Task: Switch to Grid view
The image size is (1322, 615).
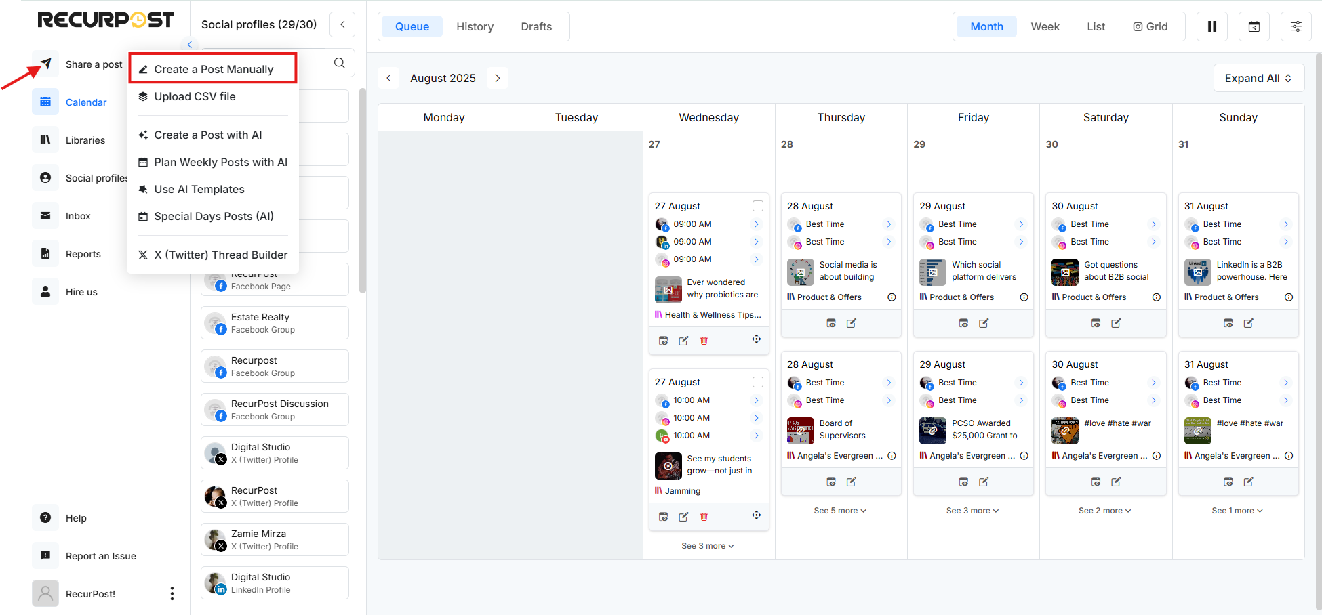Action: click(1150, 26)
